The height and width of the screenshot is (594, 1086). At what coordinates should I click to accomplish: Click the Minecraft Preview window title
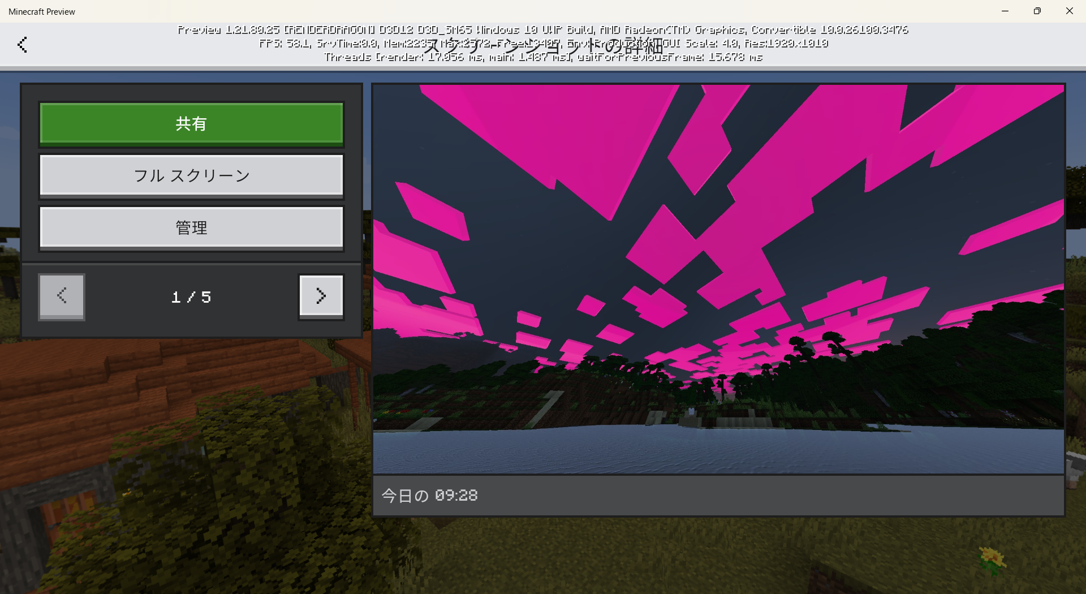[x=42, y=12]
